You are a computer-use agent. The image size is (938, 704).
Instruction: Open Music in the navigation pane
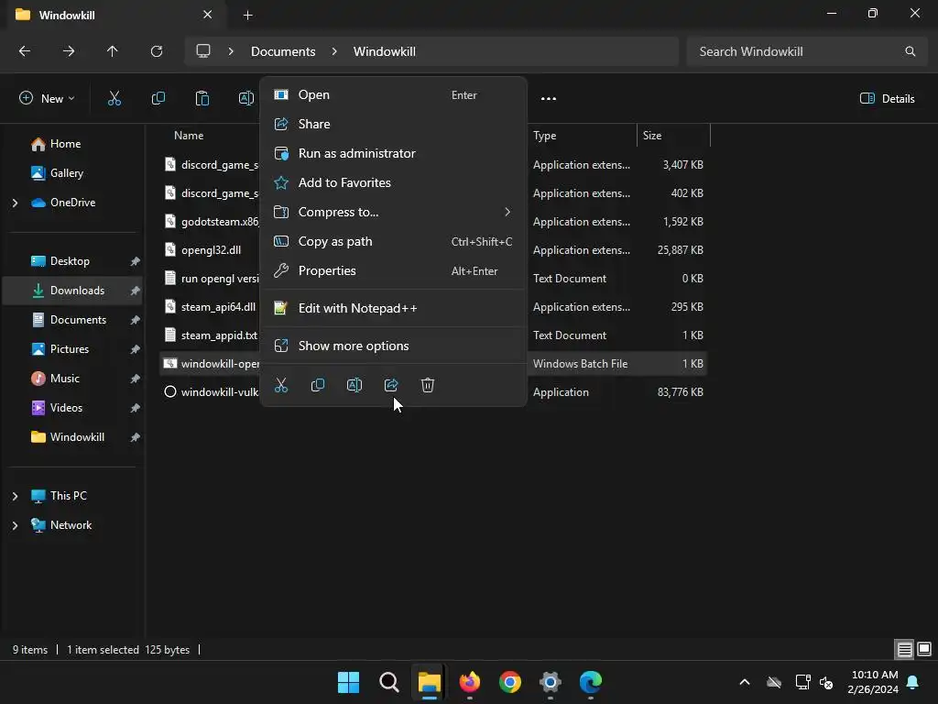point(65,379)
